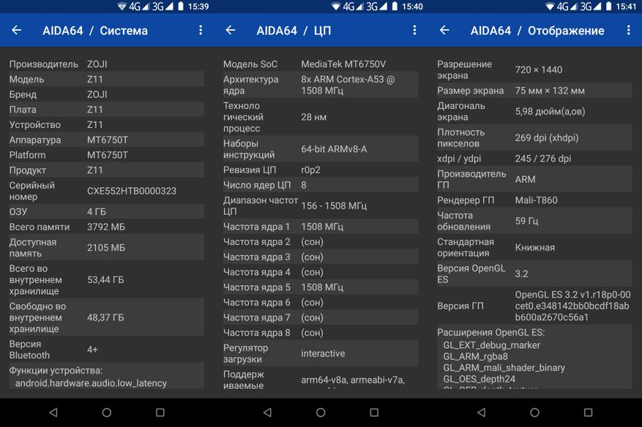Tap the "Всего памяти" value 3792 МБ
The image size is (642, 427).
[x=106, y=227]
